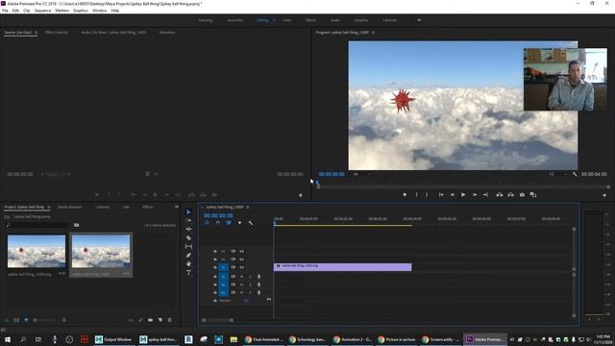Open the Effects tab in Project panel
Image resolution: width=615 pixels, height=346 pixels.
[x=148, y=207]
